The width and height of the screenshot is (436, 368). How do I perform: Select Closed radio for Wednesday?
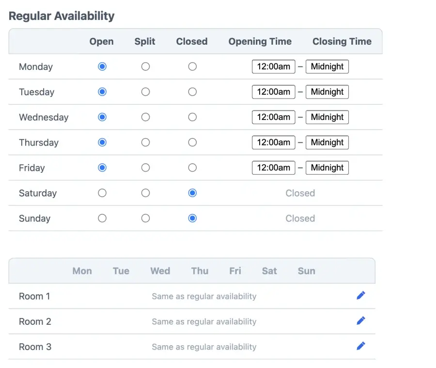click(x=192, y=117)
